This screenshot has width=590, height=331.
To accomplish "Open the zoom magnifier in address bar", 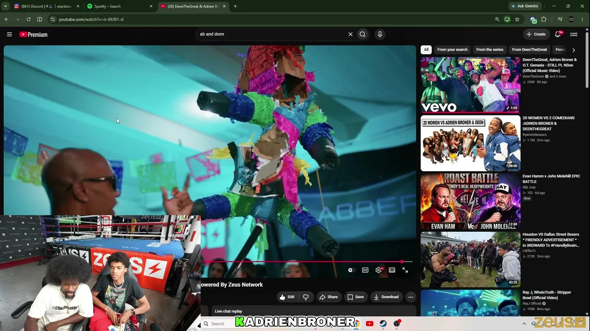I will coord(497,19).
